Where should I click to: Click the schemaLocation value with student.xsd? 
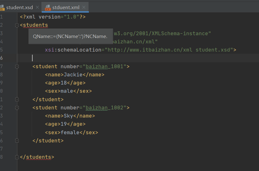(169, 50)
